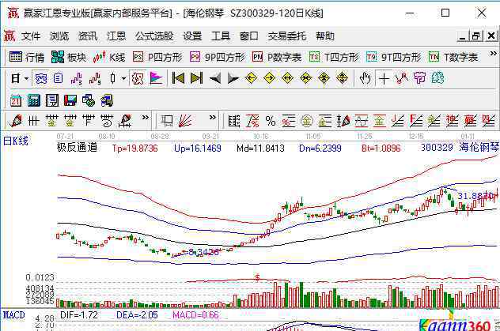Click the yellow diamond all-direction compress icon
The height and width of the screenshot is (331, 500).
pos(324,78)
